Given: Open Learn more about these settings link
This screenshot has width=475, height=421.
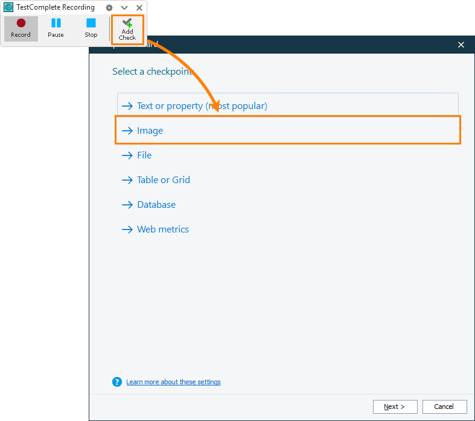Looking at the screenshot, I should pyautogui.click(x=173, y=382).
